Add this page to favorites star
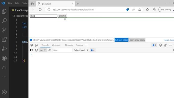Viewport: 174px width, 98px height. (x=139, y=10)
